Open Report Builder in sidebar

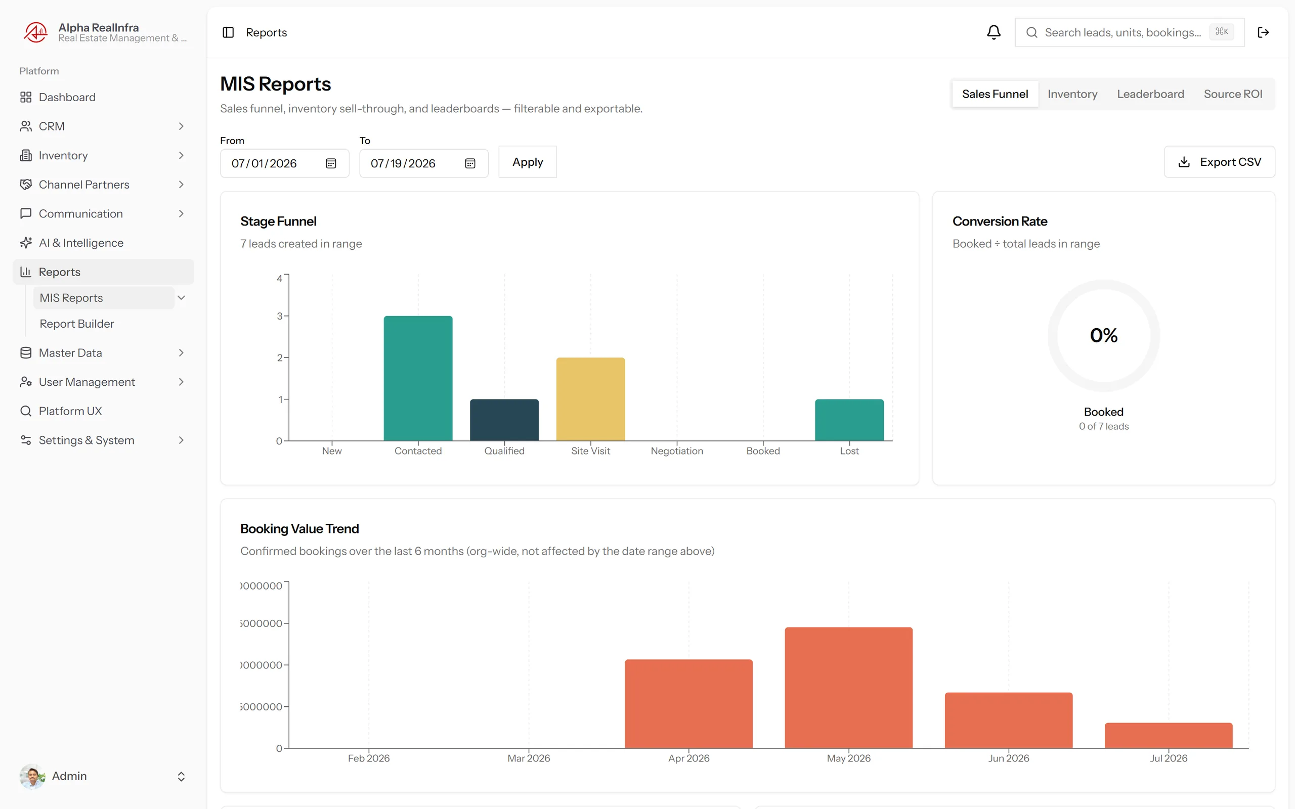tap(104, 324)
